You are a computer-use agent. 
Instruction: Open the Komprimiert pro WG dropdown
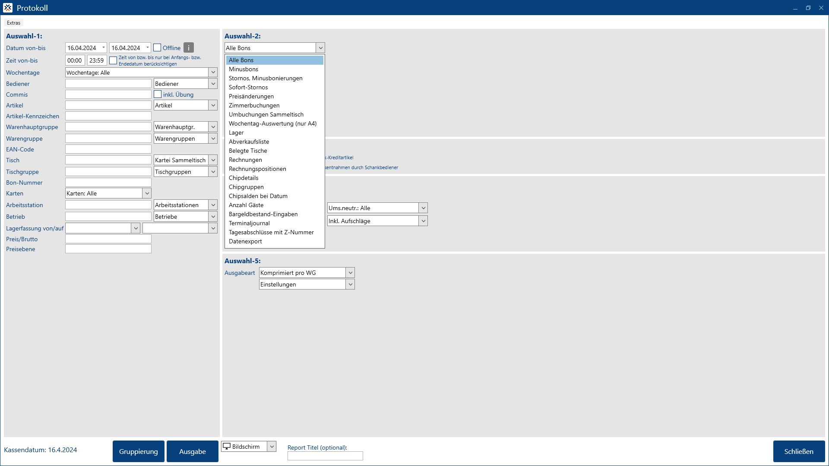pyautogui.click(x=350, y=273)
